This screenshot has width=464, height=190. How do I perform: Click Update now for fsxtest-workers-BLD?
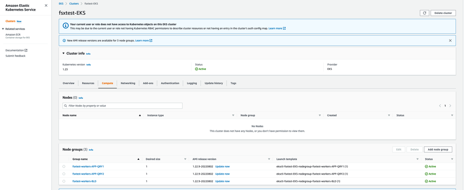(x=222, y=181)
